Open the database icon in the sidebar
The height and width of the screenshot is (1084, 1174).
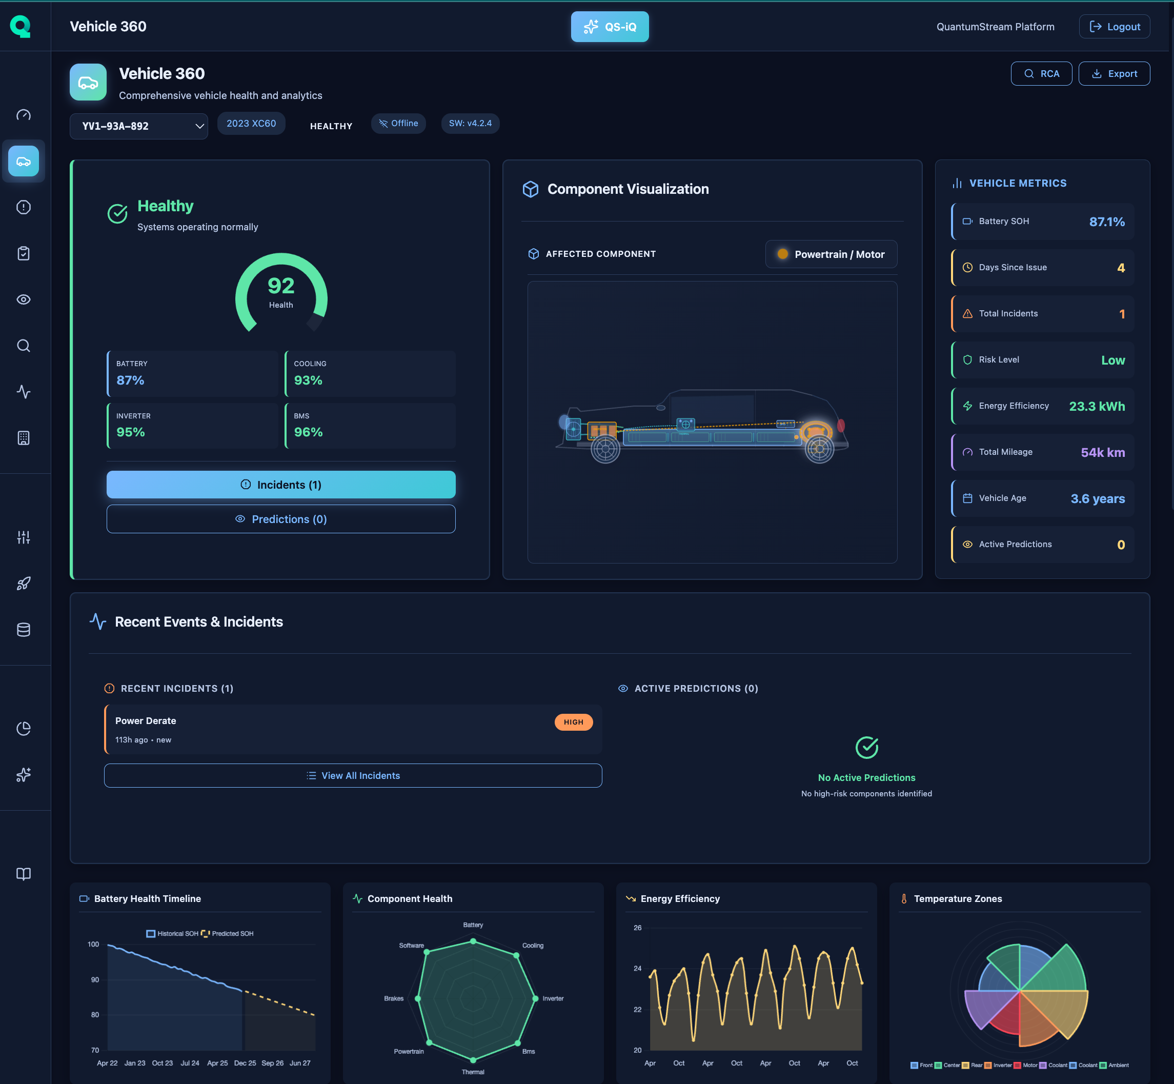click(24, 629)
